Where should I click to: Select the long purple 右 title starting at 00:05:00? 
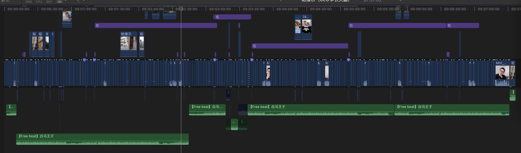(x=397, y=25)
